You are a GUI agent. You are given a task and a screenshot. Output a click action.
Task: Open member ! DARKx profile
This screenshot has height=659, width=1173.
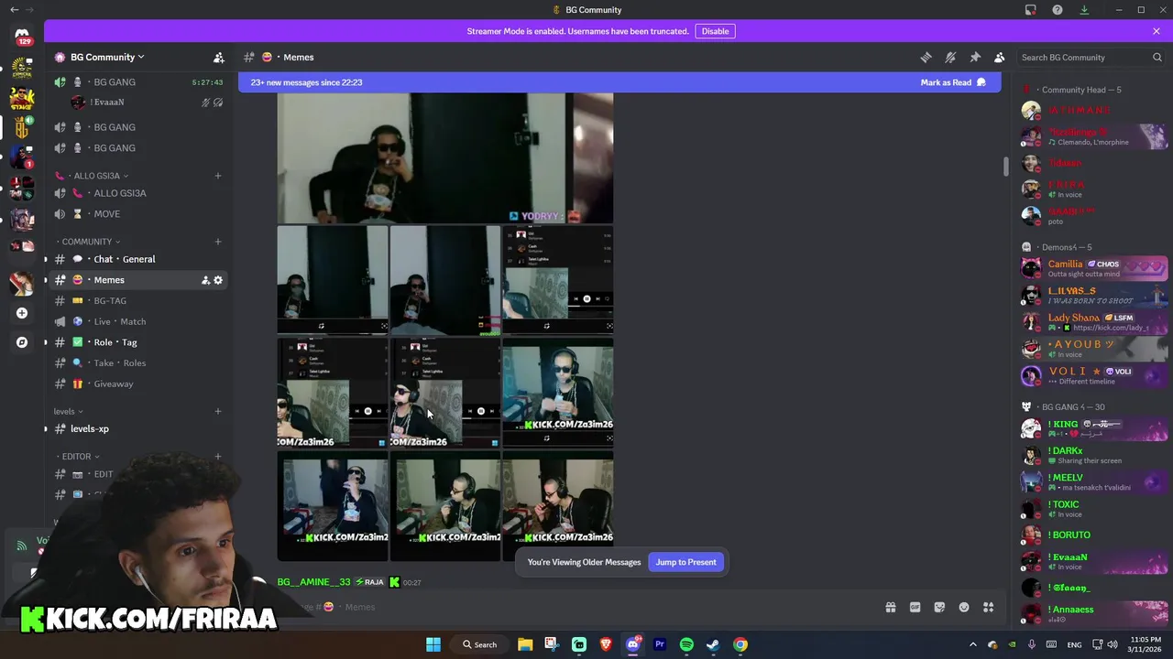[x=1094, y=455]
